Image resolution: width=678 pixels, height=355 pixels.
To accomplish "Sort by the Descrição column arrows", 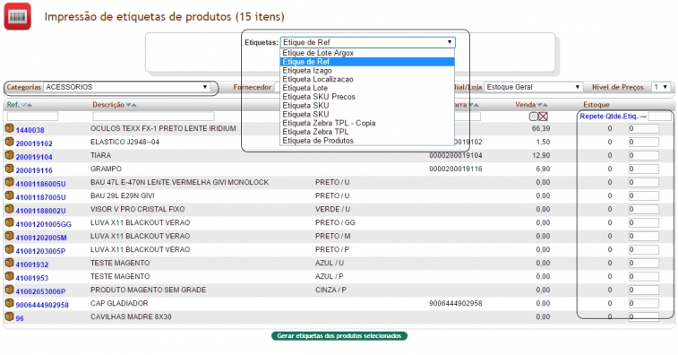I will (132, 105).
